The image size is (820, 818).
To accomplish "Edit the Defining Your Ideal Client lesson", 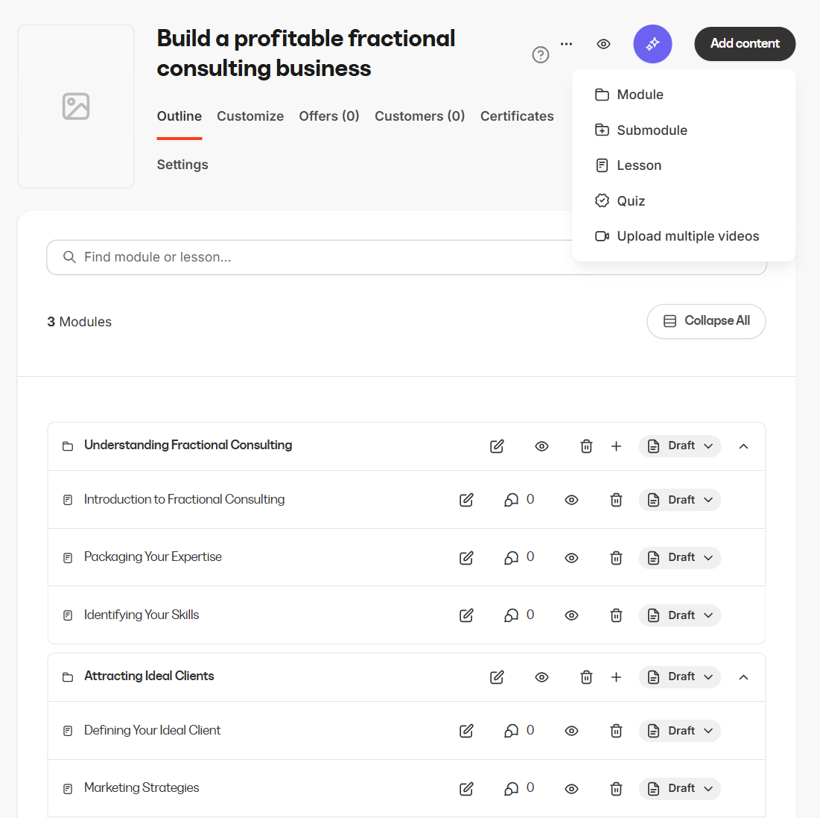I will point(466,731).
